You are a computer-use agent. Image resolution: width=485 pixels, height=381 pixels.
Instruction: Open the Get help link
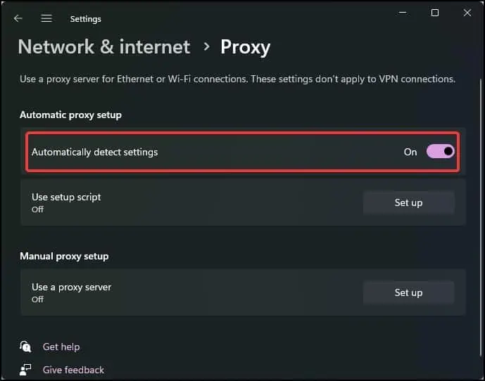tap(61, 347)
